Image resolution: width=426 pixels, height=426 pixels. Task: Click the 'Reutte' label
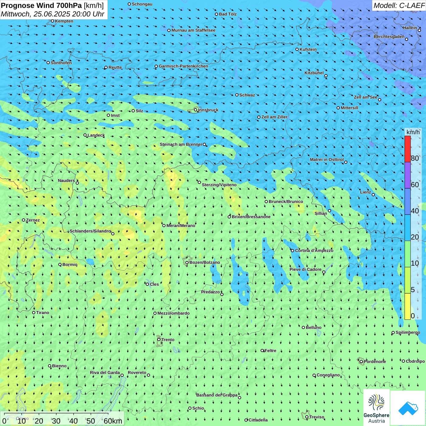click(115, 67)
